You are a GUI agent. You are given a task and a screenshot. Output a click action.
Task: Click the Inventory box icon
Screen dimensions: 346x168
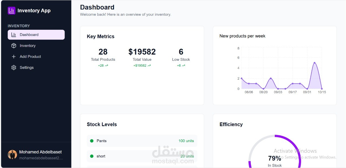pos(14,46)
